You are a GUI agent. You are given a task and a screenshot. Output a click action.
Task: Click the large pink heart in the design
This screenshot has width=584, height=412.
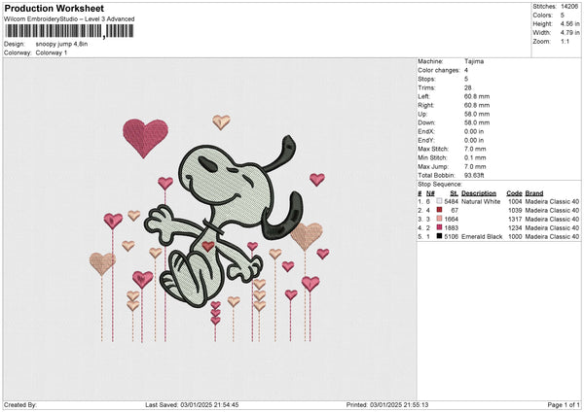click(145, 135)
